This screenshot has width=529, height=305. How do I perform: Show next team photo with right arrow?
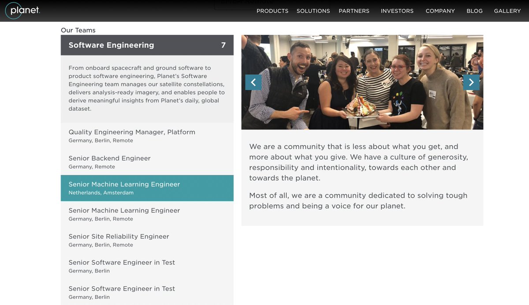point(471,82)
